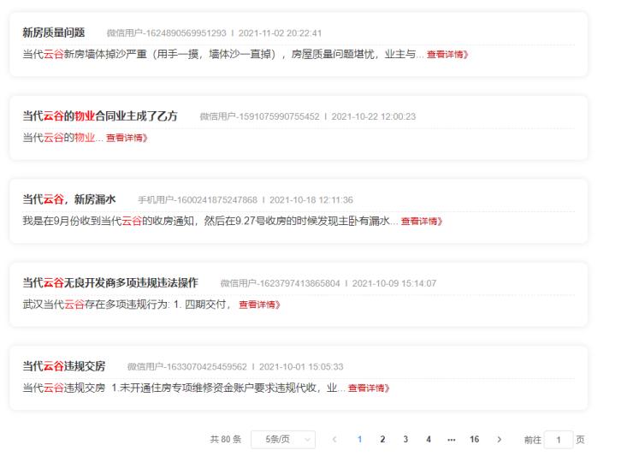Open post title 当代云谷，新房漏水
The height and width of the screenshot is (474, 633).
[x=69, y=199]
